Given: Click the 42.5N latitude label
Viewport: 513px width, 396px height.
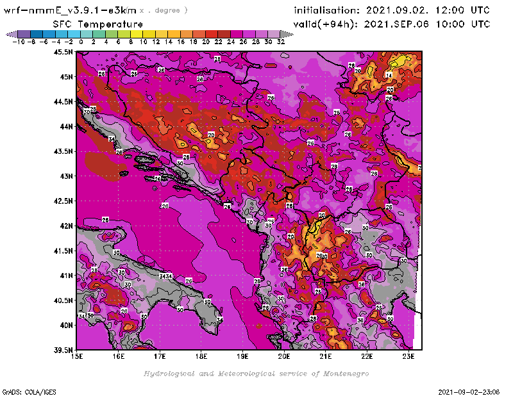Looking at the screenshot, I should click(63, 201).
